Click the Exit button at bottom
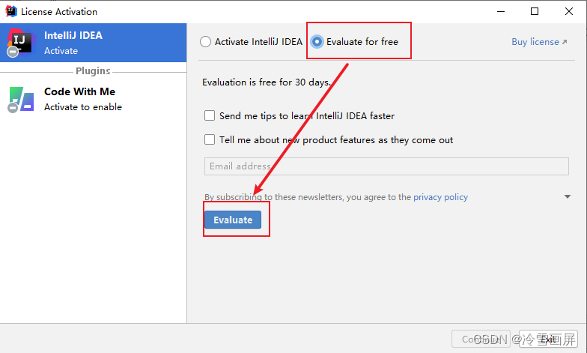Viewport: 587px width, 353px height. (548, 339)
